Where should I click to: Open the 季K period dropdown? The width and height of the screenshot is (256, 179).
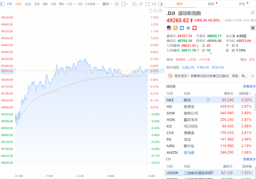pyautogui.click(x=63, y=4)
